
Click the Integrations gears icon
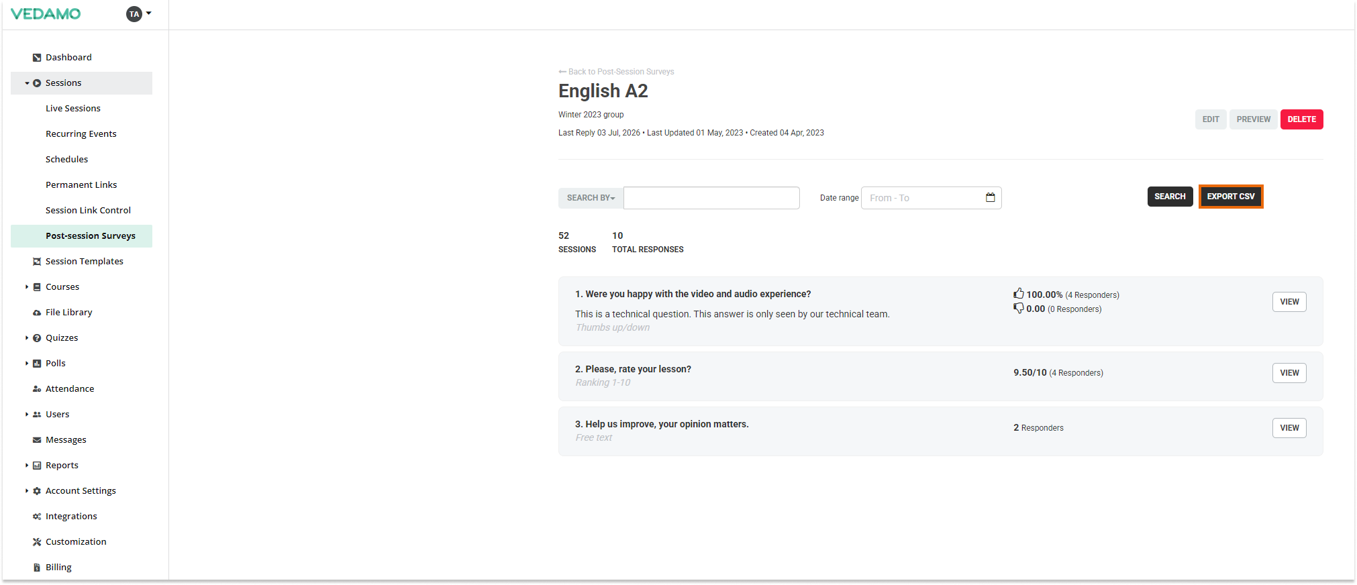tap(37, 517)
